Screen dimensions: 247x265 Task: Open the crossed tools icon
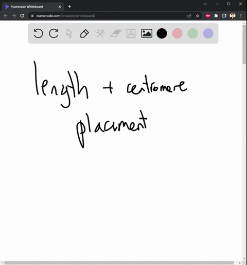tap(100, 33)
